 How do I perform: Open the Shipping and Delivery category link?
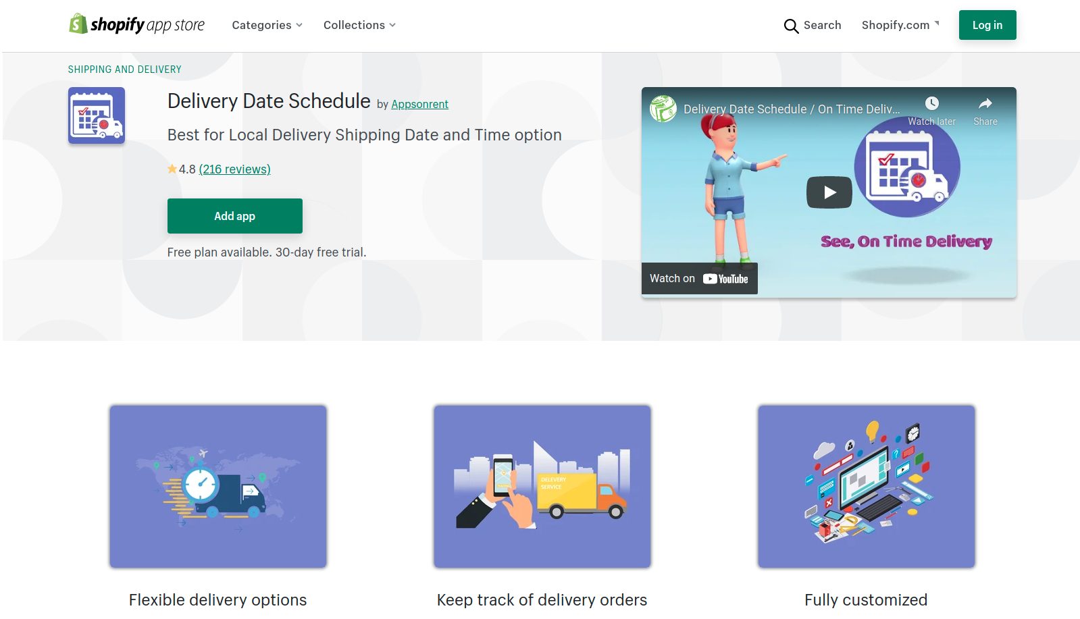[x=125, y=70]
